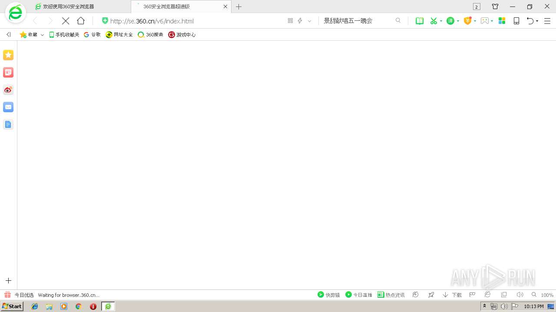Image resolution: width=556 pixels, height=312 pixels.
Task: Expand the 收藏 dropdown chevron
Action: click(42, 35)
